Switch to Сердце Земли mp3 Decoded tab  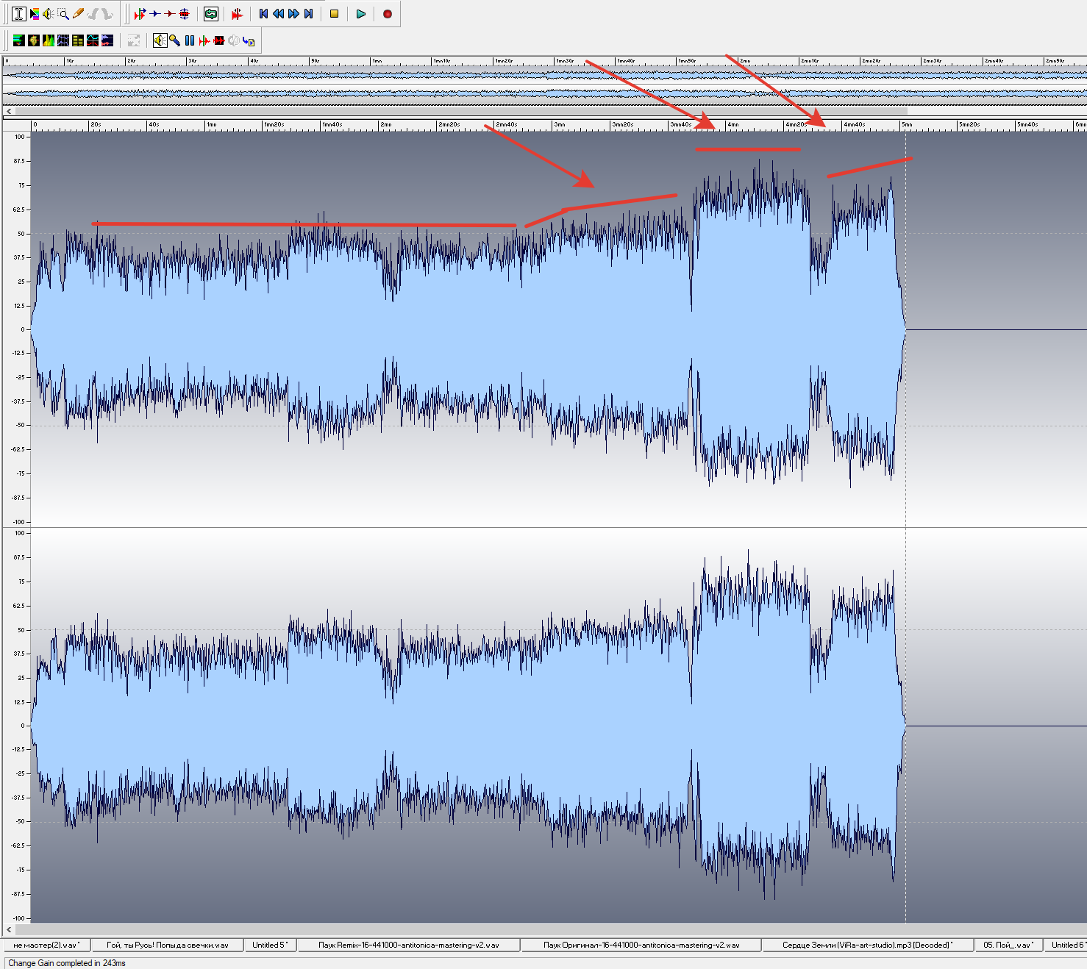[867, 945]
